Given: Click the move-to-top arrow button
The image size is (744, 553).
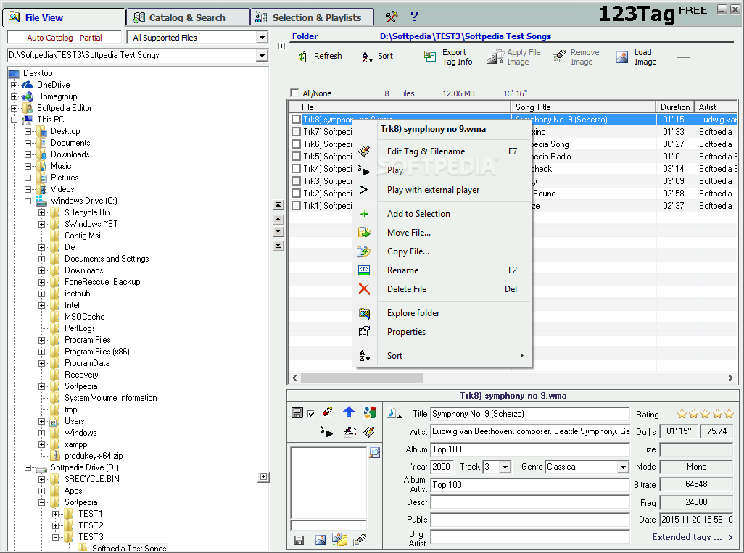Looking at the screenshot, I should 278,205.
